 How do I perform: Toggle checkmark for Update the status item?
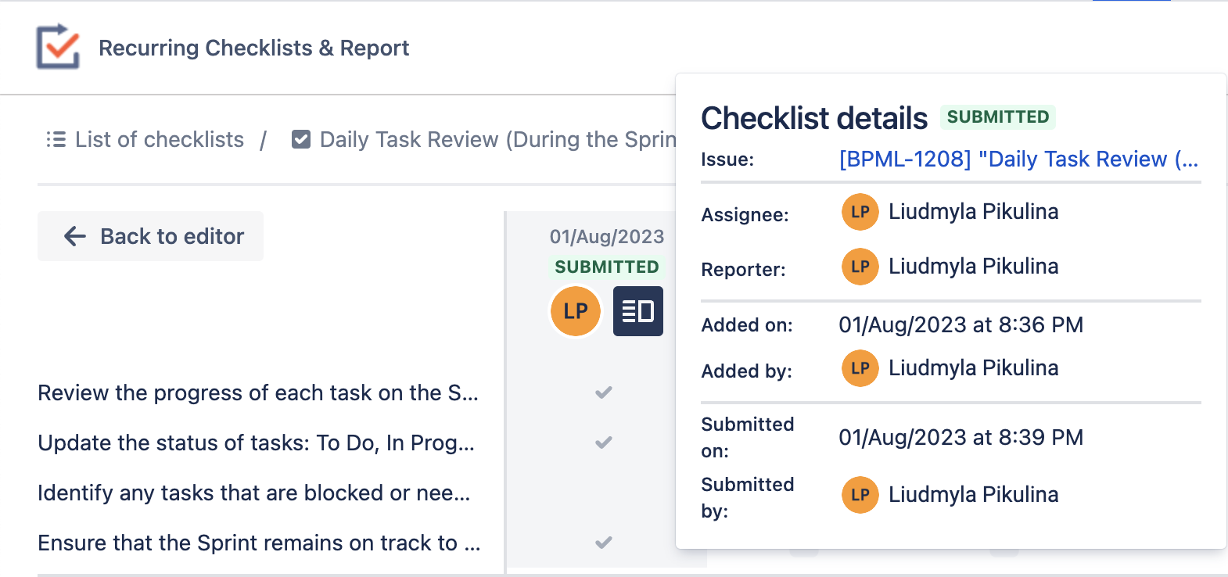pos(603,443)
